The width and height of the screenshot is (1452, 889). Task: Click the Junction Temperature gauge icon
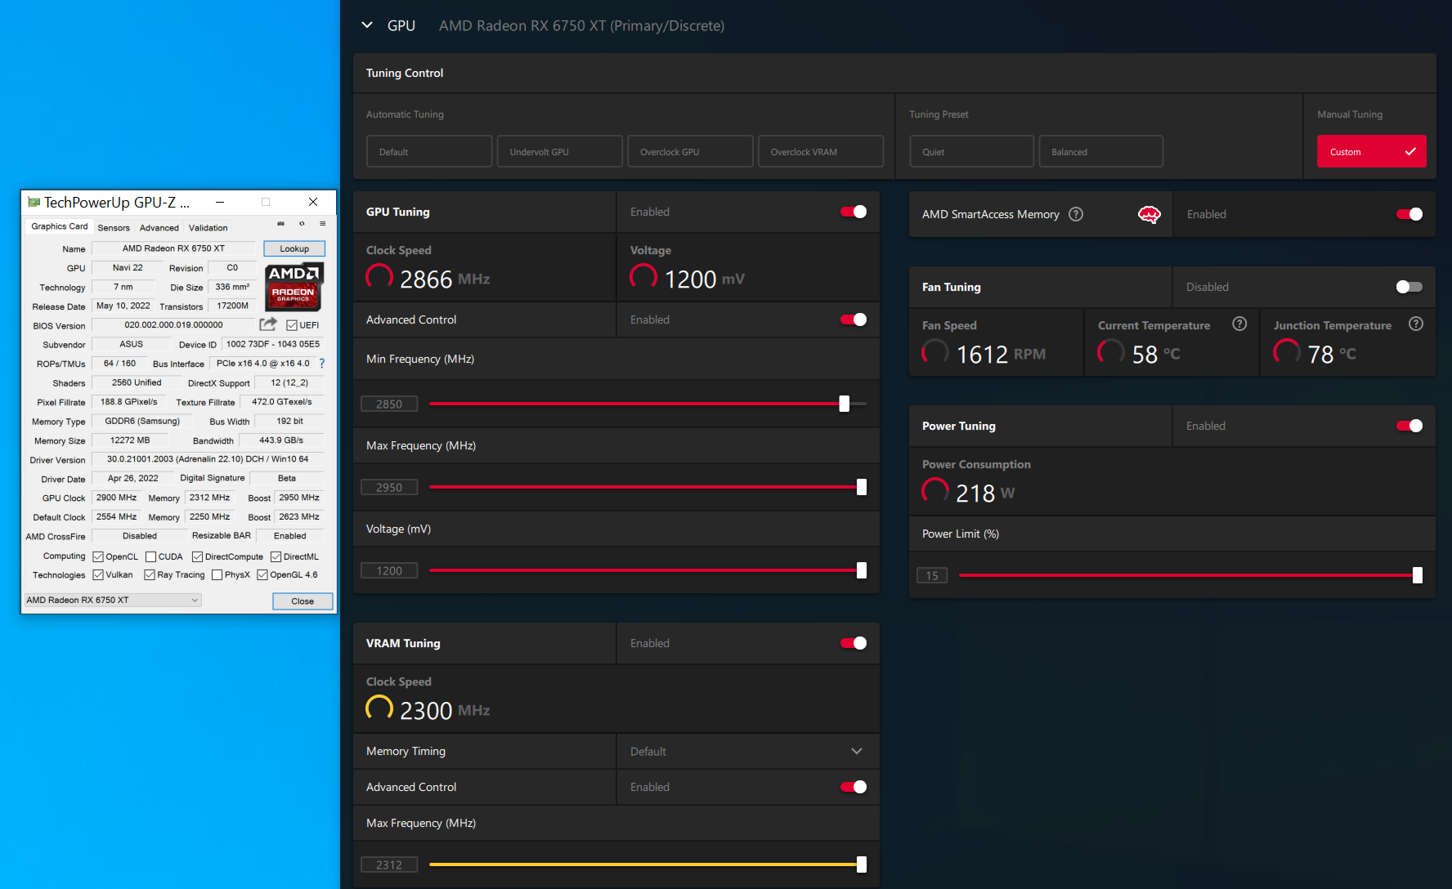coord(1287,353)
